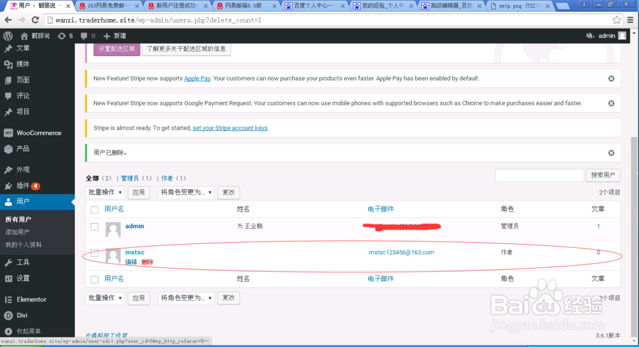The width and height of the screenshot is (639, 347).
Task: Open mstsc123456@163.com email link
Action: pos(401,252)
